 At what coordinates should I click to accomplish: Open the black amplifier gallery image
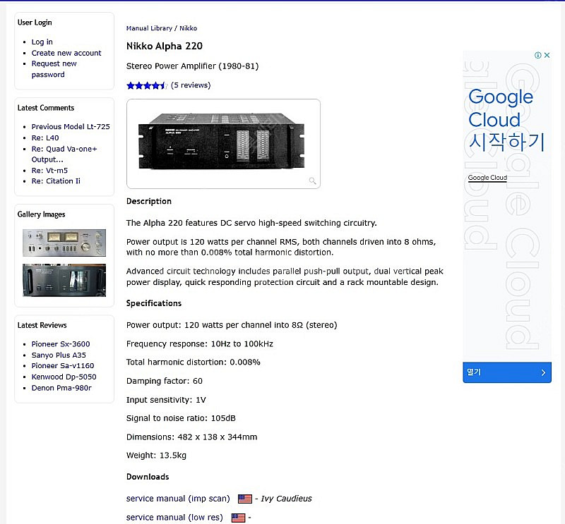tap(64, 280)
